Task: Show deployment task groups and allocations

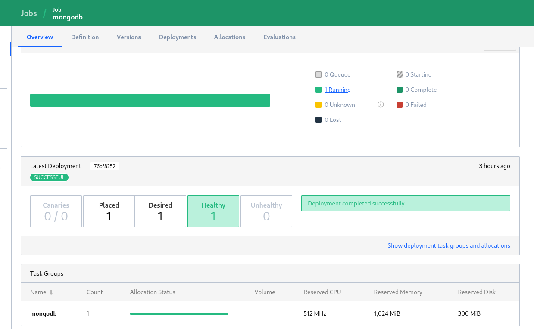Action: click(449, 245)
